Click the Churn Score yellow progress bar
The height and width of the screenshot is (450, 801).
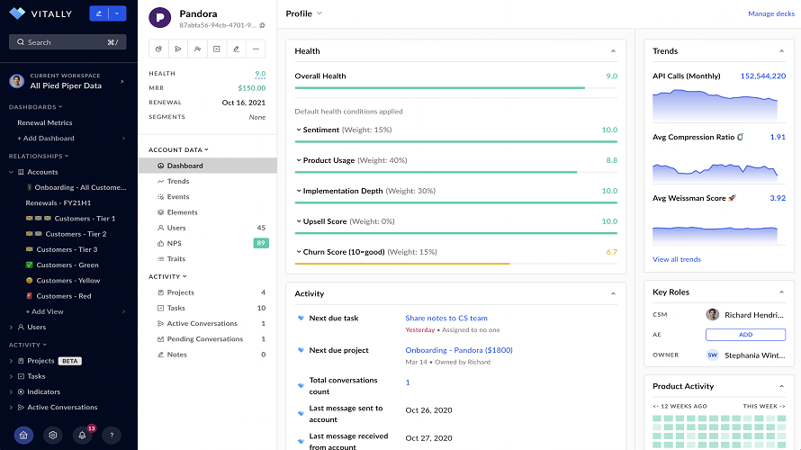click(x=455, y=264)
